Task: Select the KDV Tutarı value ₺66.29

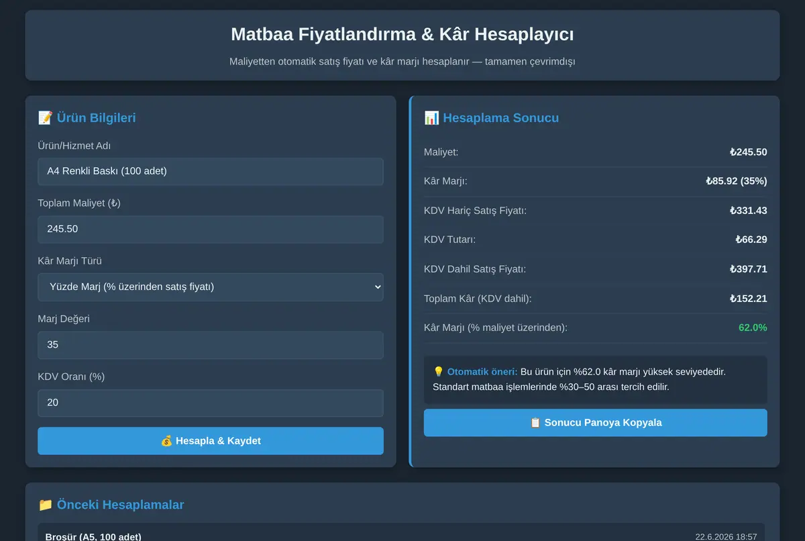Action: point(751,240)
